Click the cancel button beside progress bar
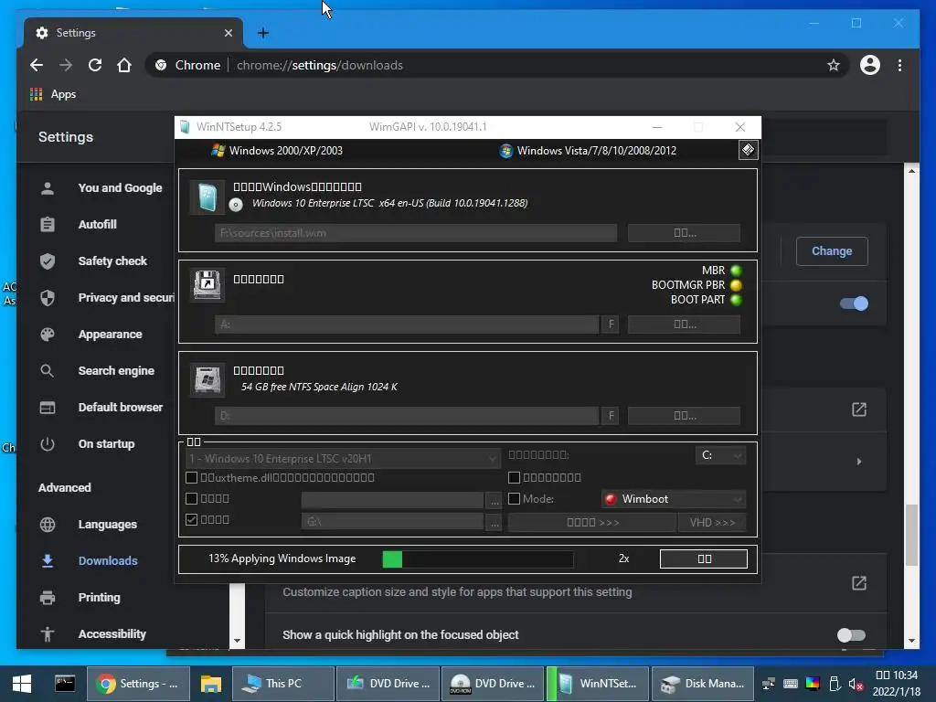 point(704,558)
